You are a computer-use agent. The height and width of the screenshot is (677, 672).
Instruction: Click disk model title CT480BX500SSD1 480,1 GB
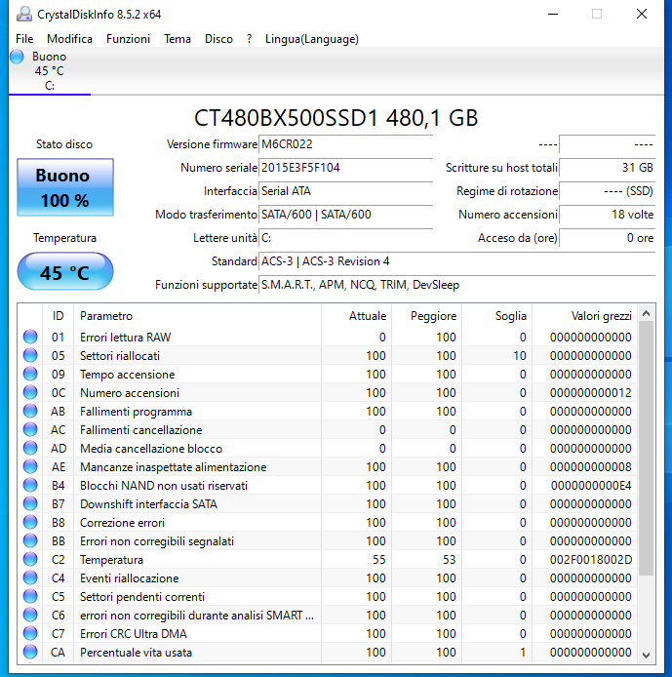[336, 118]
